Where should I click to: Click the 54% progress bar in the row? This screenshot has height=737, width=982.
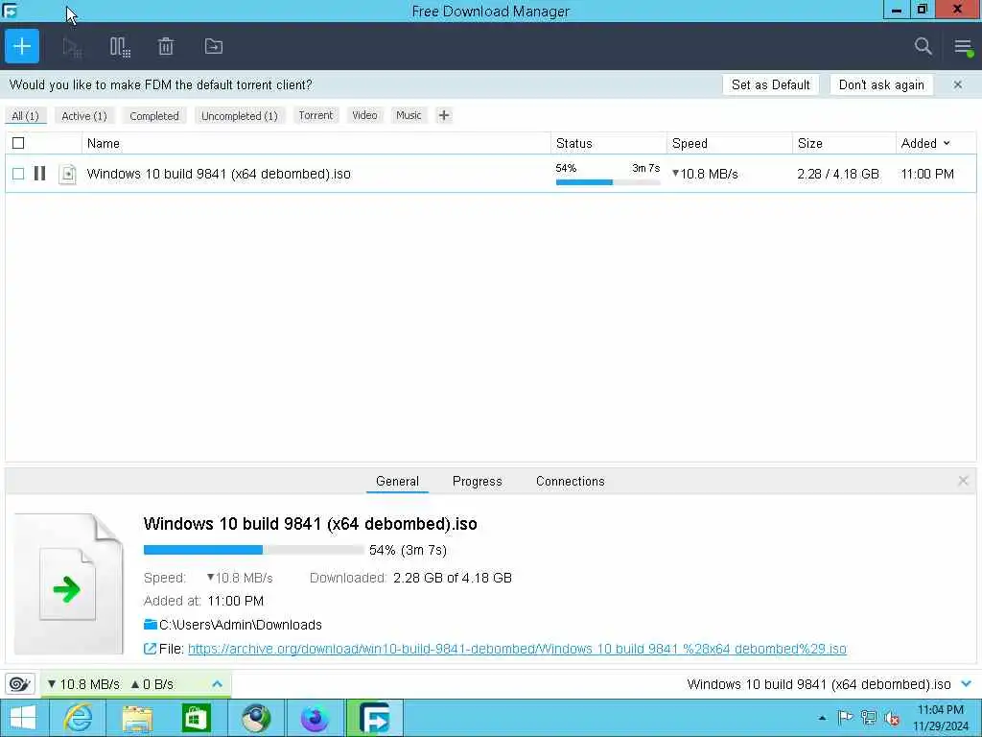607,182
